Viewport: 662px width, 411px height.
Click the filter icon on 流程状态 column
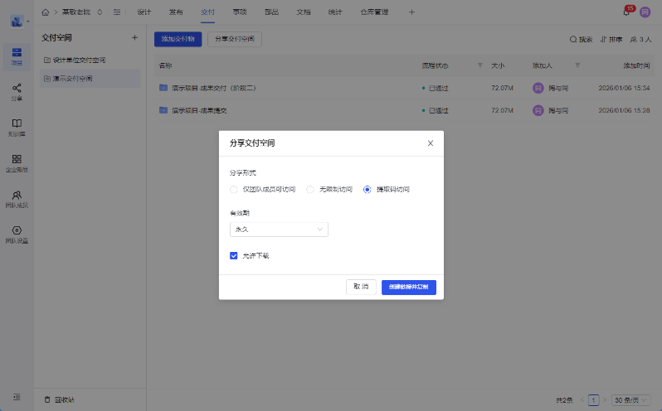click(479, 65)
